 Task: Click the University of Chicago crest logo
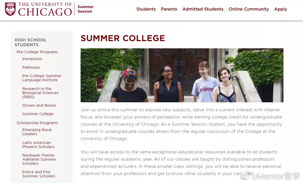(x=10, y=9)
